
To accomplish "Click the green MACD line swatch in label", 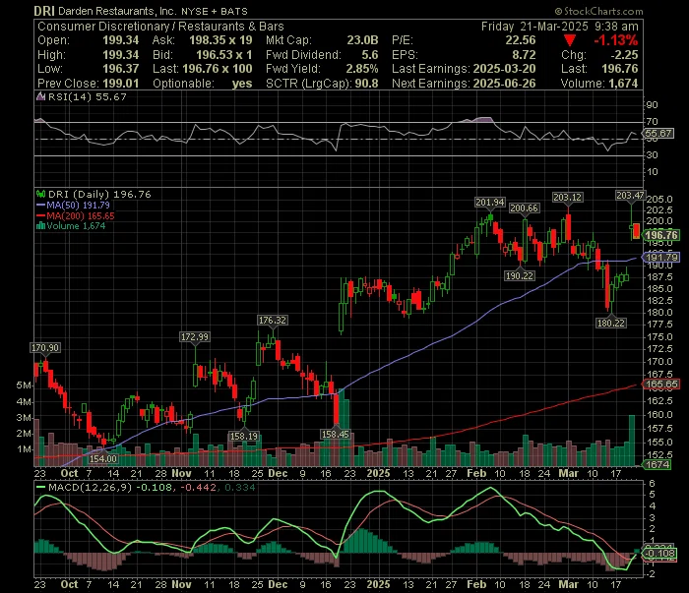I will pyautogui.click(x=41, y=487).
